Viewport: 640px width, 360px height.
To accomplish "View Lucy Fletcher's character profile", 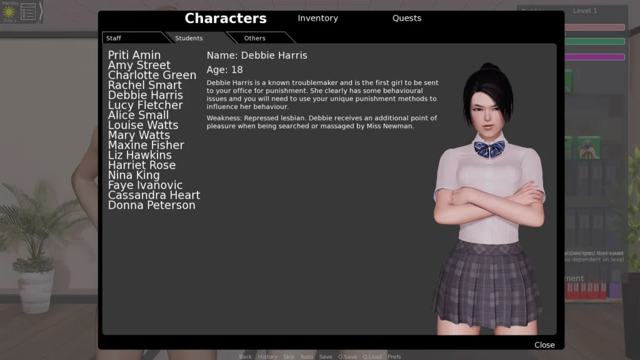I will tap(145, 105).
